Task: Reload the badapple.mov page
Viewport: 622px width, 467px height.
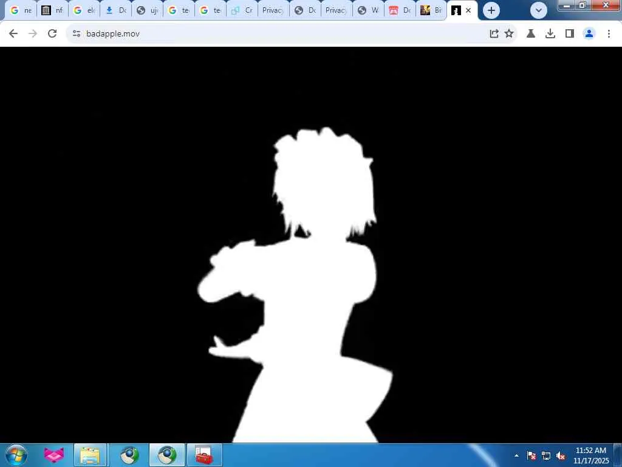Action: (x=52, y=34)
